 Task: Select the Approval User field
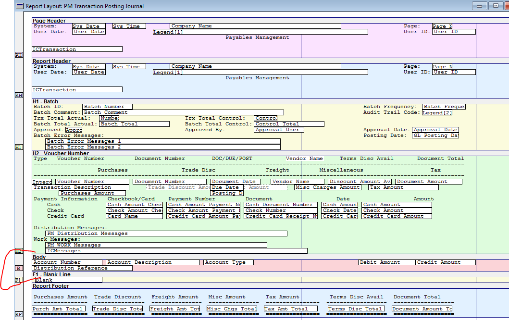click(x=279, y=130)
